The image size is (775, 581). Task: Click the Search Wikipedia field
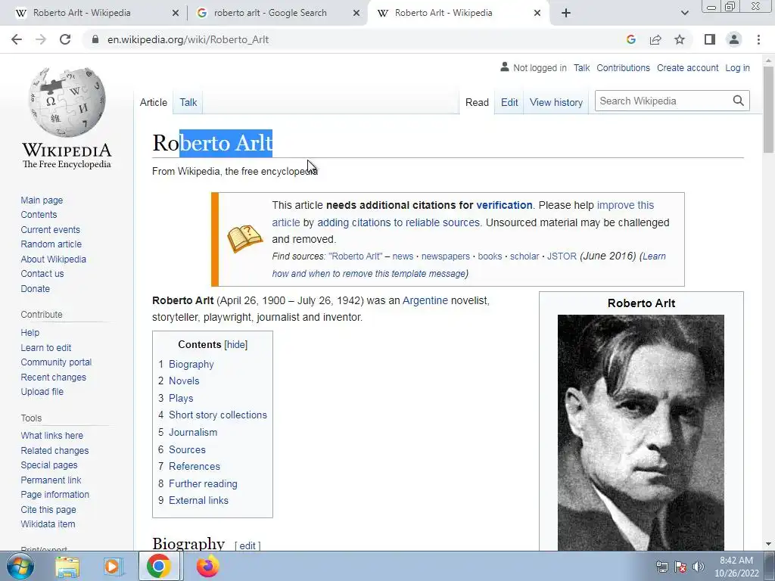point(662,101)
